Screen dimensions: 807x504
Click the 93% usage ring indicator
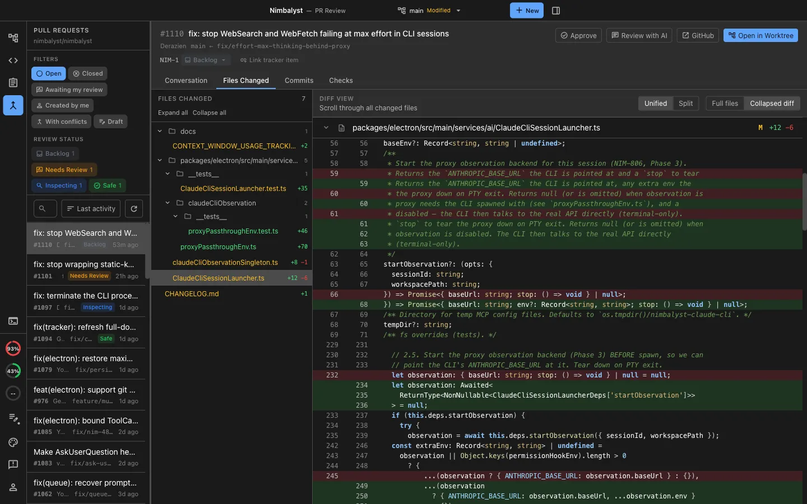(x=13, y=348)
